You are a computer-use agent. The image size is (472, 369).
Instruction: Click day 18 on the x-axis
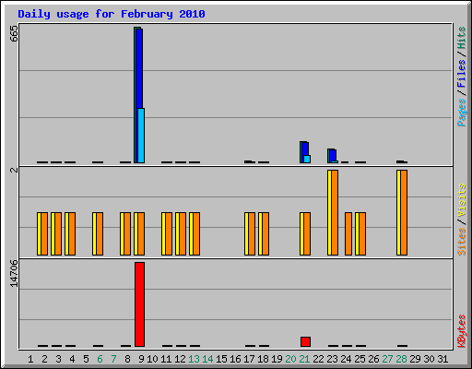[263, 359]
